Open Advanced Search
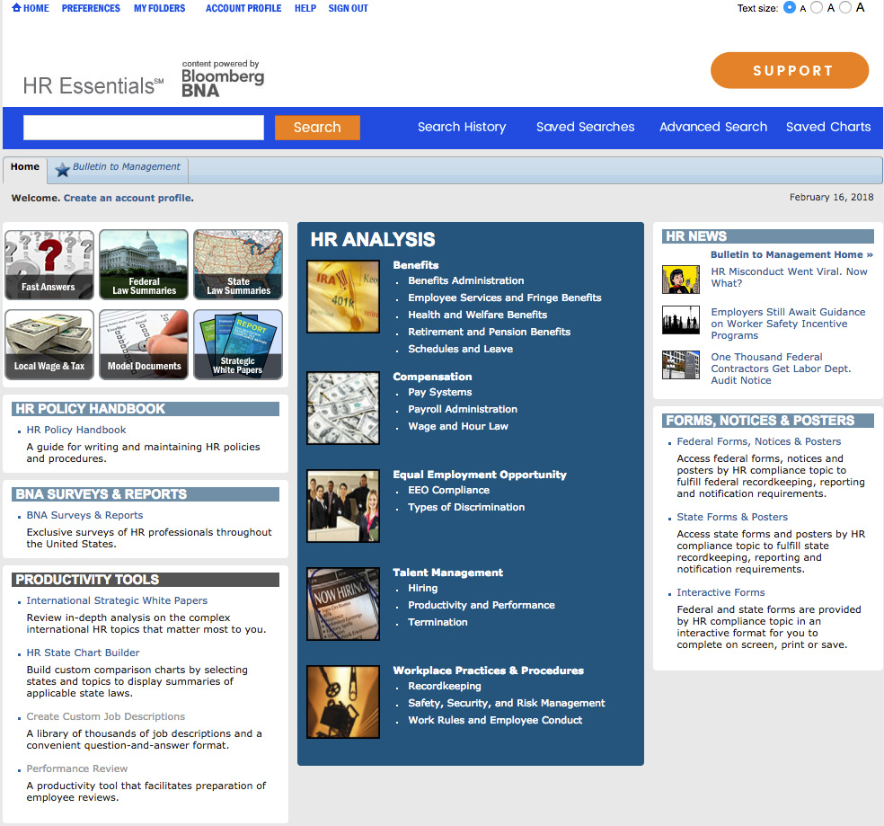Viewport: 884px width, 826px height. tap(713, 127)
